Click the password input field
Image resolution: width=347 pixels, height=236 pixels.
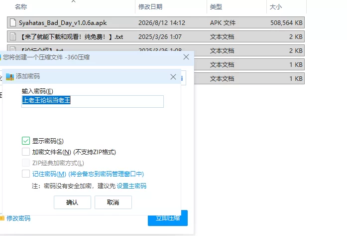[x=93, y=101]
